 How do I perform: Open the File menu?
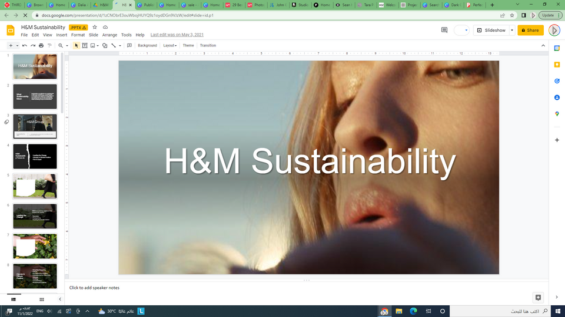coord(24,35)
